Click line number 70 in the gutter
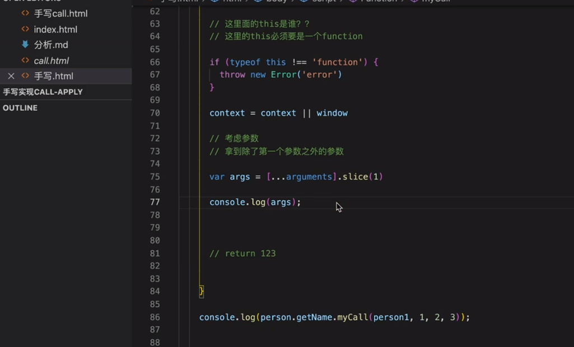Screen dimensions: 574x347 [x=155, y=113]
